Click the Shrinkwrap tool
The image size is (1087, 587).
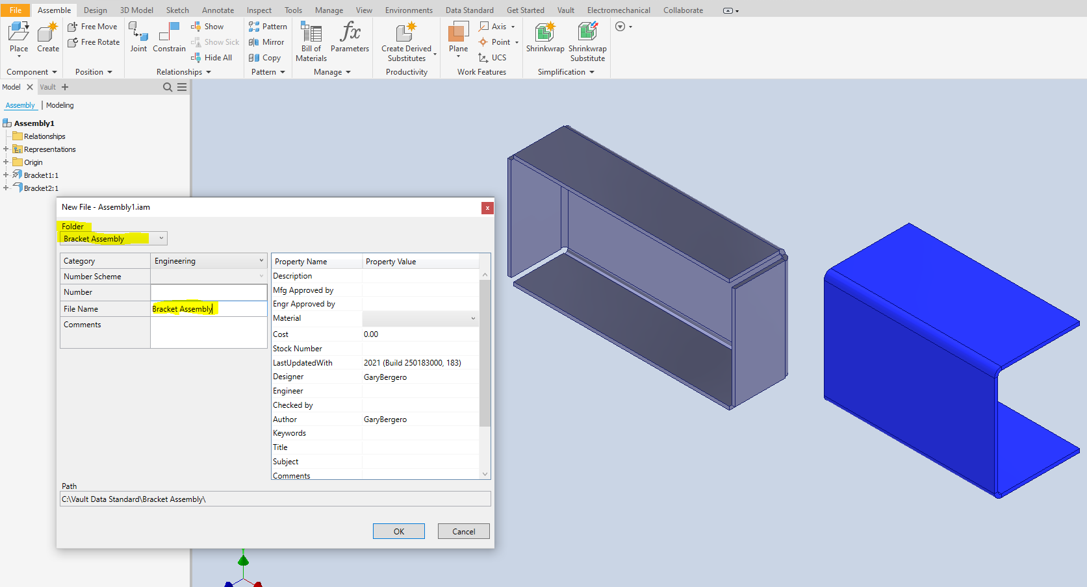coord(545,38)
